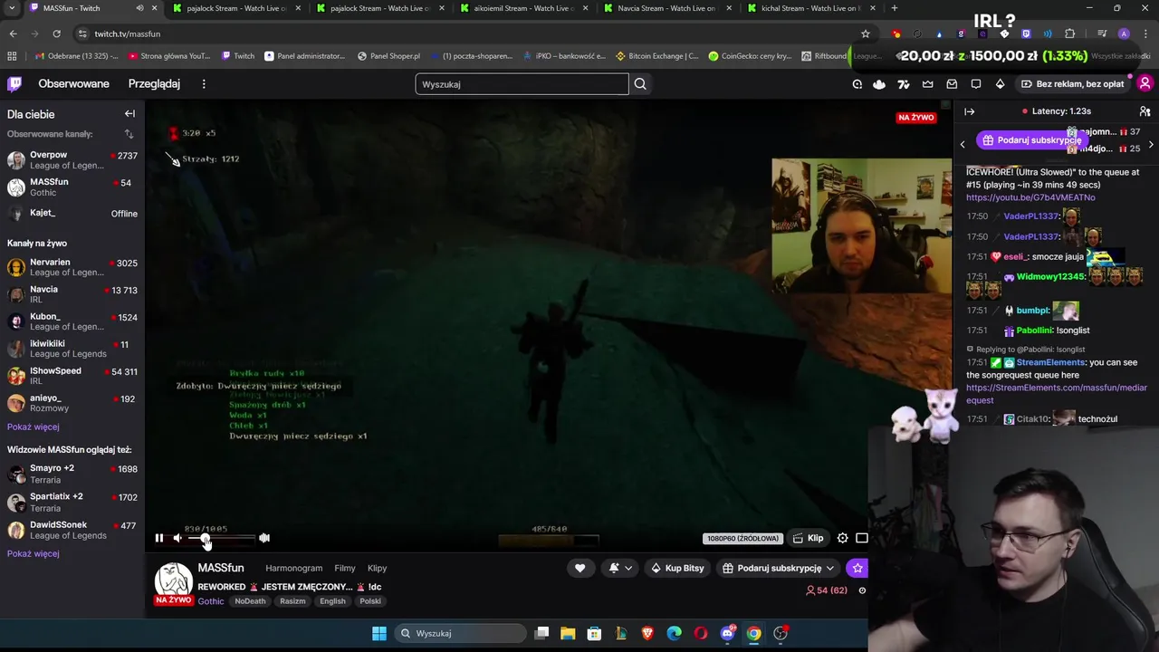Screen dimensions: 1159x652
Task: Expand Pokaż więcej under viewers also watch
Action: click(34, 553)
